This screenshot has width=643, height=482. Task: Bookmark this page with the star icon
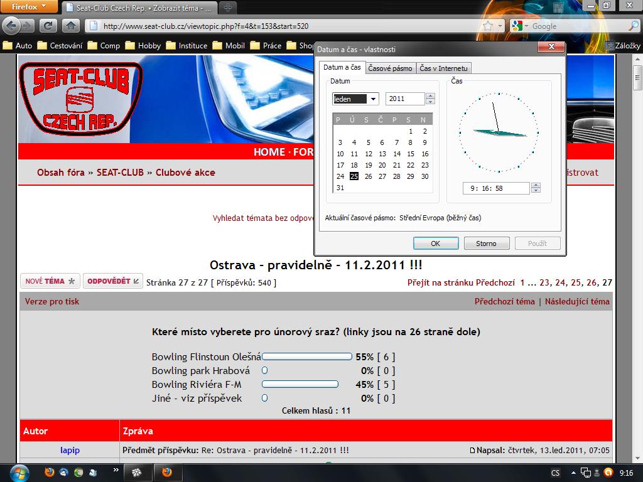coord(487,26)
